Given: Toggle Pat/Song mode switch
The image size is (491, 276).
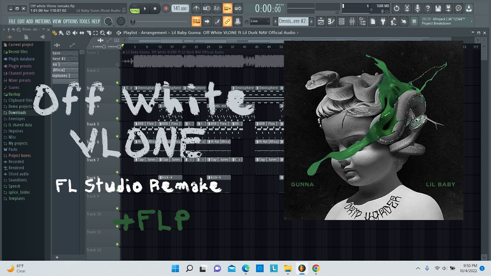Looking at the screenshot, I should [x=135, y=8].
